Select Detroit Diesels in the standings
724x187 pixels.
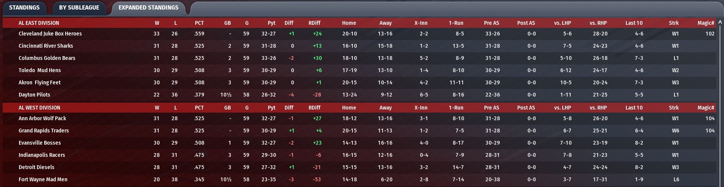point(37,167)
